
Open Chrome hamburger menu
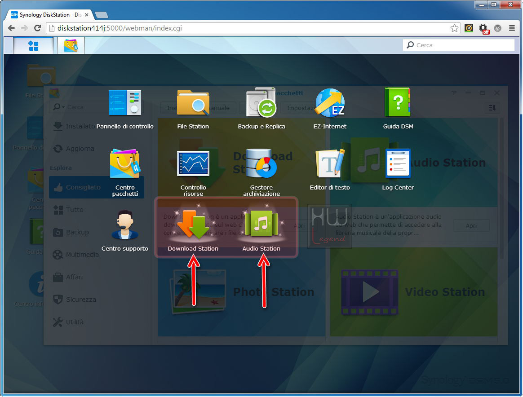(512, 28)
